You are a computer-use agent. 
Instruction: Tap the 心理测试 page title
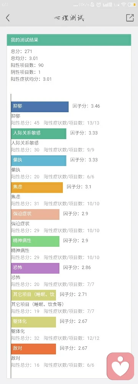(69, 18)
